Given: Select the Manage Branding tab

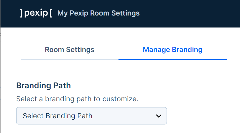Looking at the screenshot, I should click(173, 49).
